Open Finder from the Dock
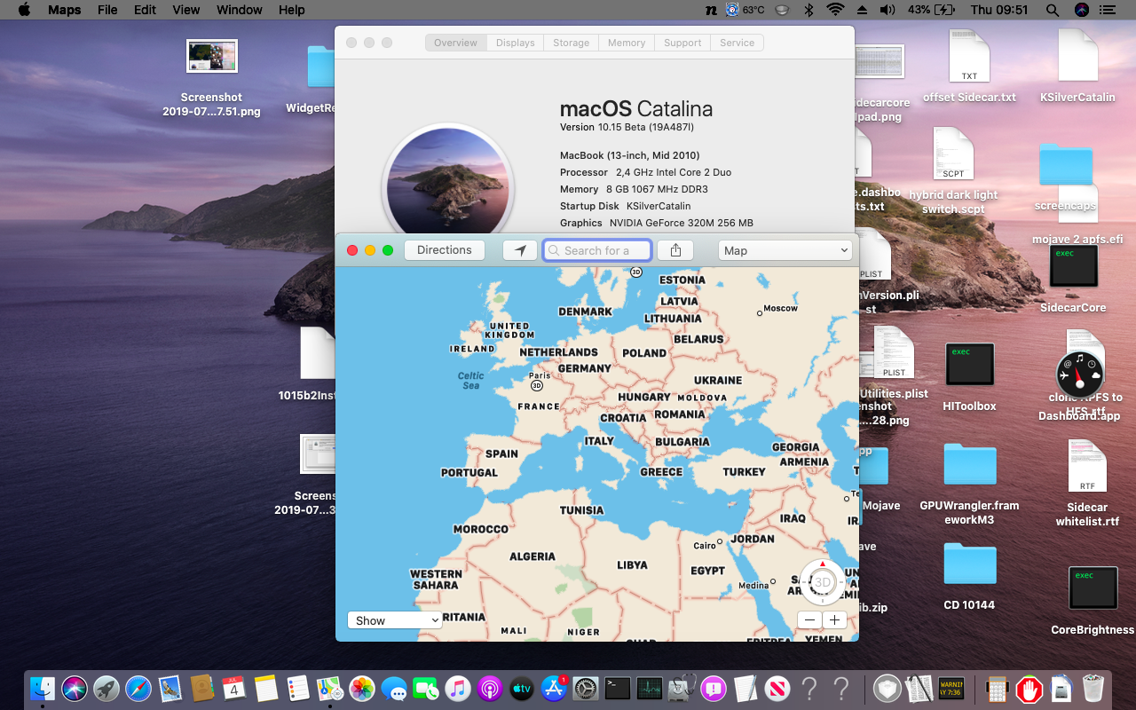The height and width of the screenshot is (710, 1136). pos(43,688)
